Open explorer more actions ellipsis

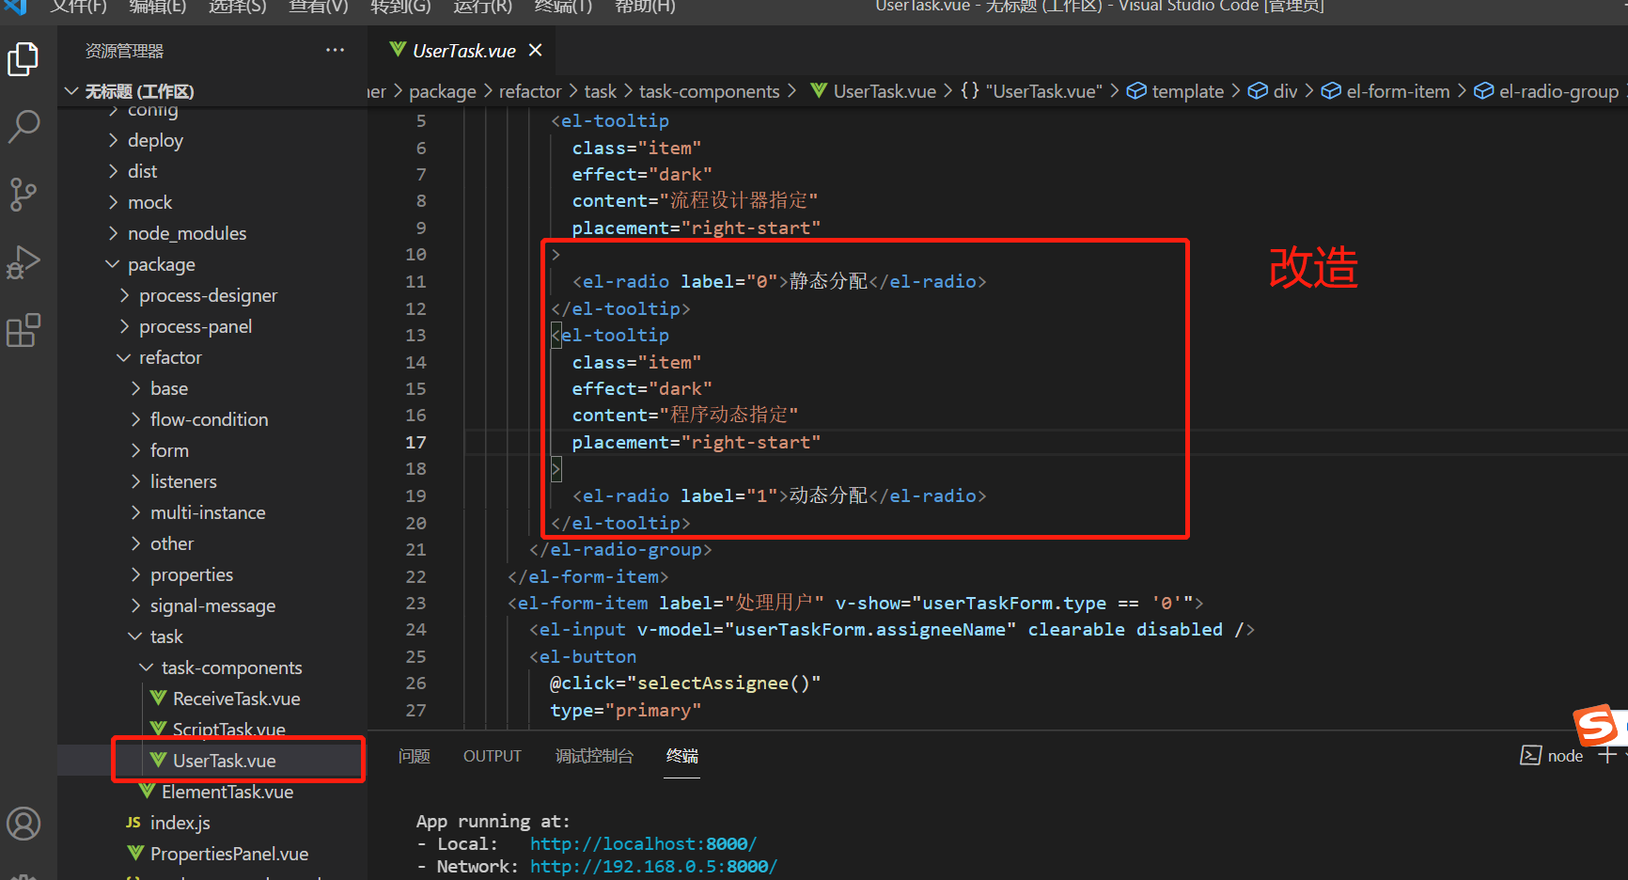point(335,51)
